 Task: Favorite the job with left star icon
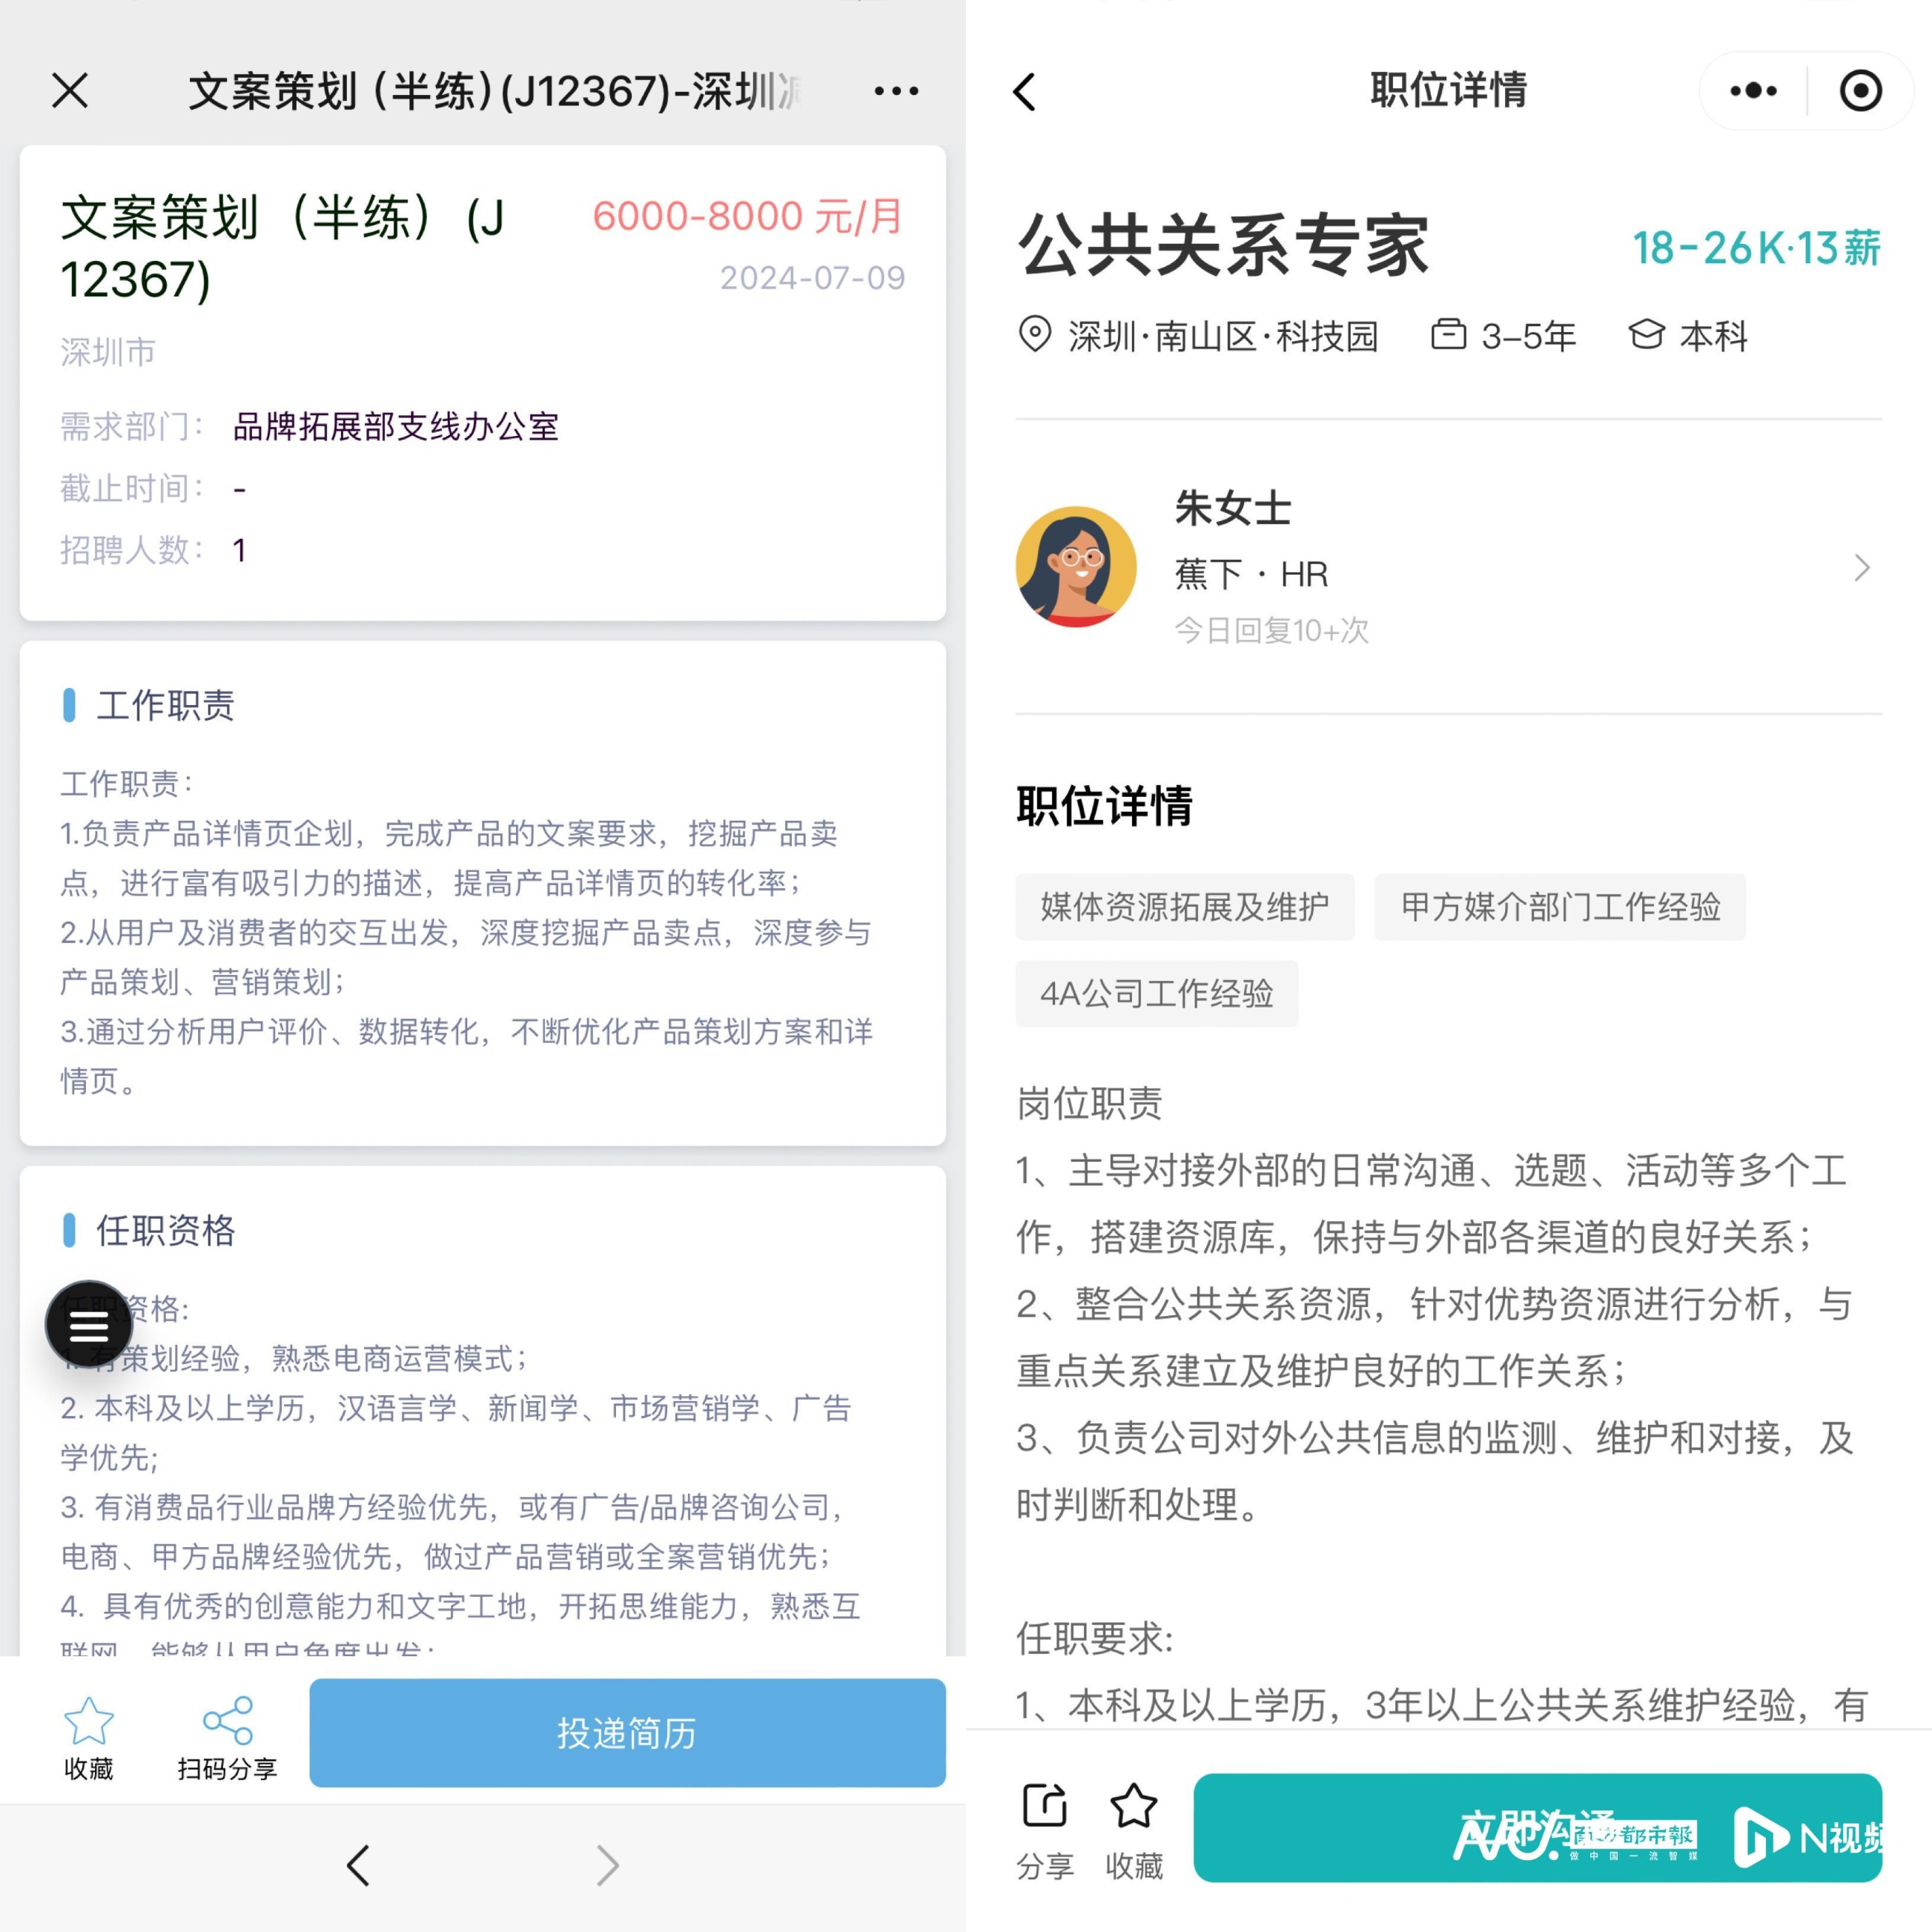coord(88,1721)
